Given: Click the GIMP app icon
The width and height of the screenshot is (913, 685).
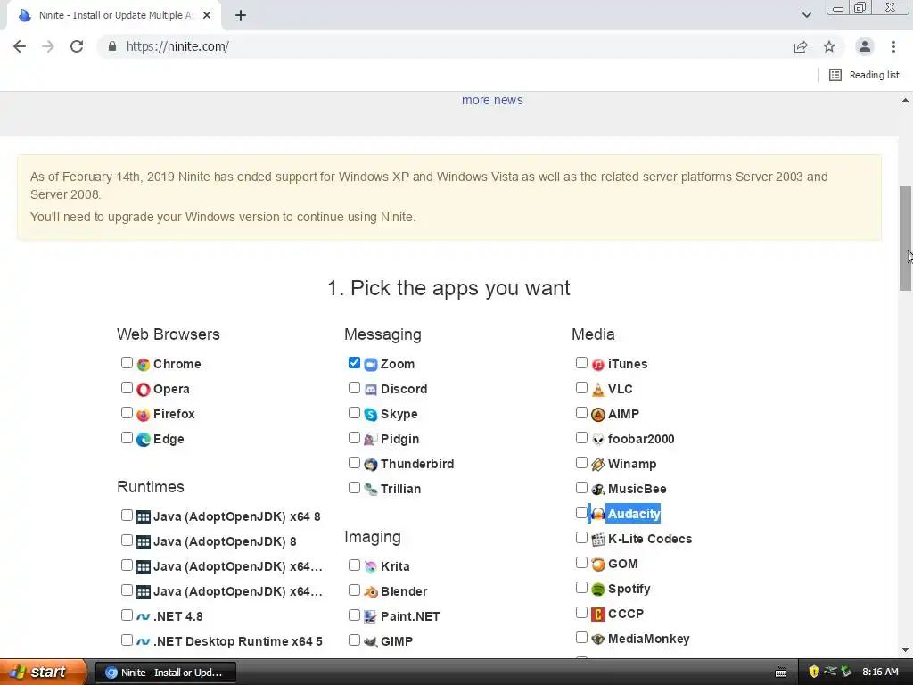Looking at the screenshot, I should (x=371, y=642).
